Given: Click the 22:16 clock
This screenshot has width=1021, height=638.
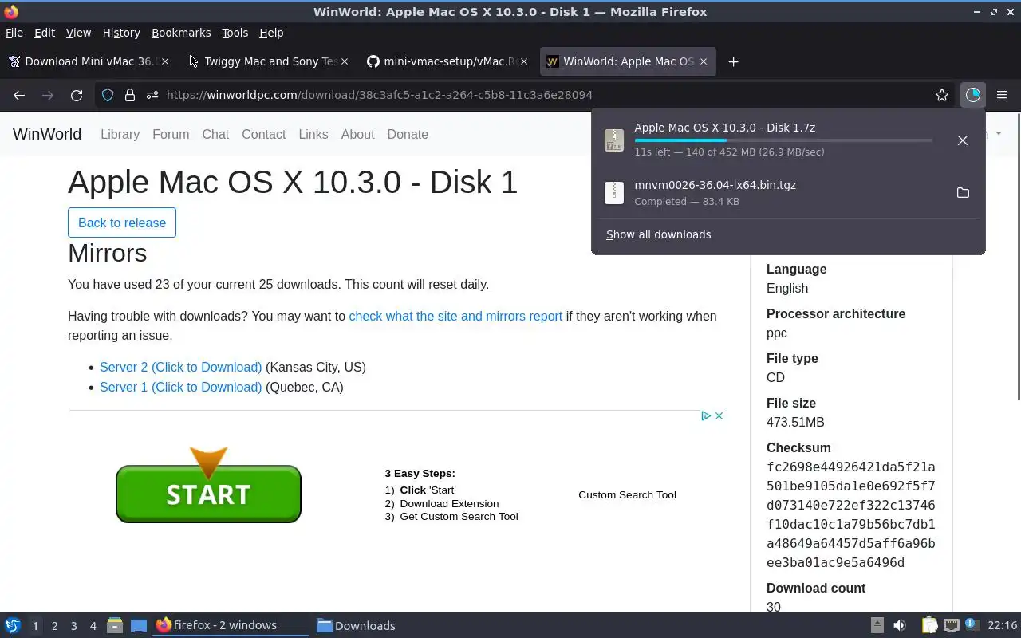Looking at the screenshot, I should pos(1003,625).
